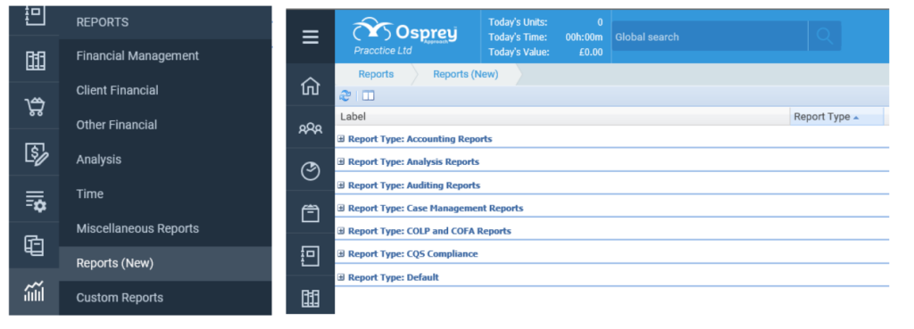Click the Osprey Approach logo
Image resolution: width=914 pixels, height=329 pixels.
pyautogui.click(x=405, y=31)
